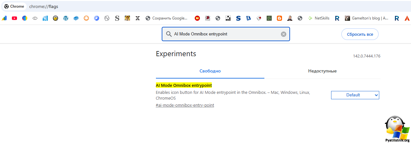
Task: Open the bold blue S bookmark
Action: pyautogui.click(x=238, y=18)
